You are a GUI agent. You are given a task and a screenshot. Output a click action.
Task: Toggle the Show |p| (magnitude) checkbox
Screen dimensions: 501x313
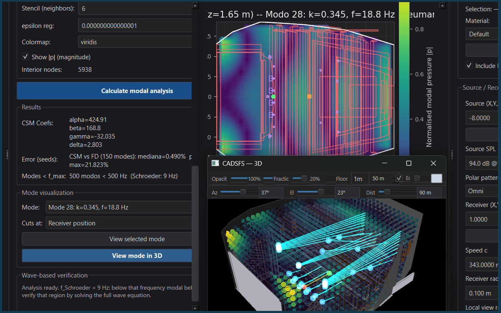coord(25,57)
